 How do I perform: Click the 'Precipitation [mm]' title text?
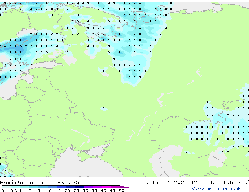tap(26, 183)
